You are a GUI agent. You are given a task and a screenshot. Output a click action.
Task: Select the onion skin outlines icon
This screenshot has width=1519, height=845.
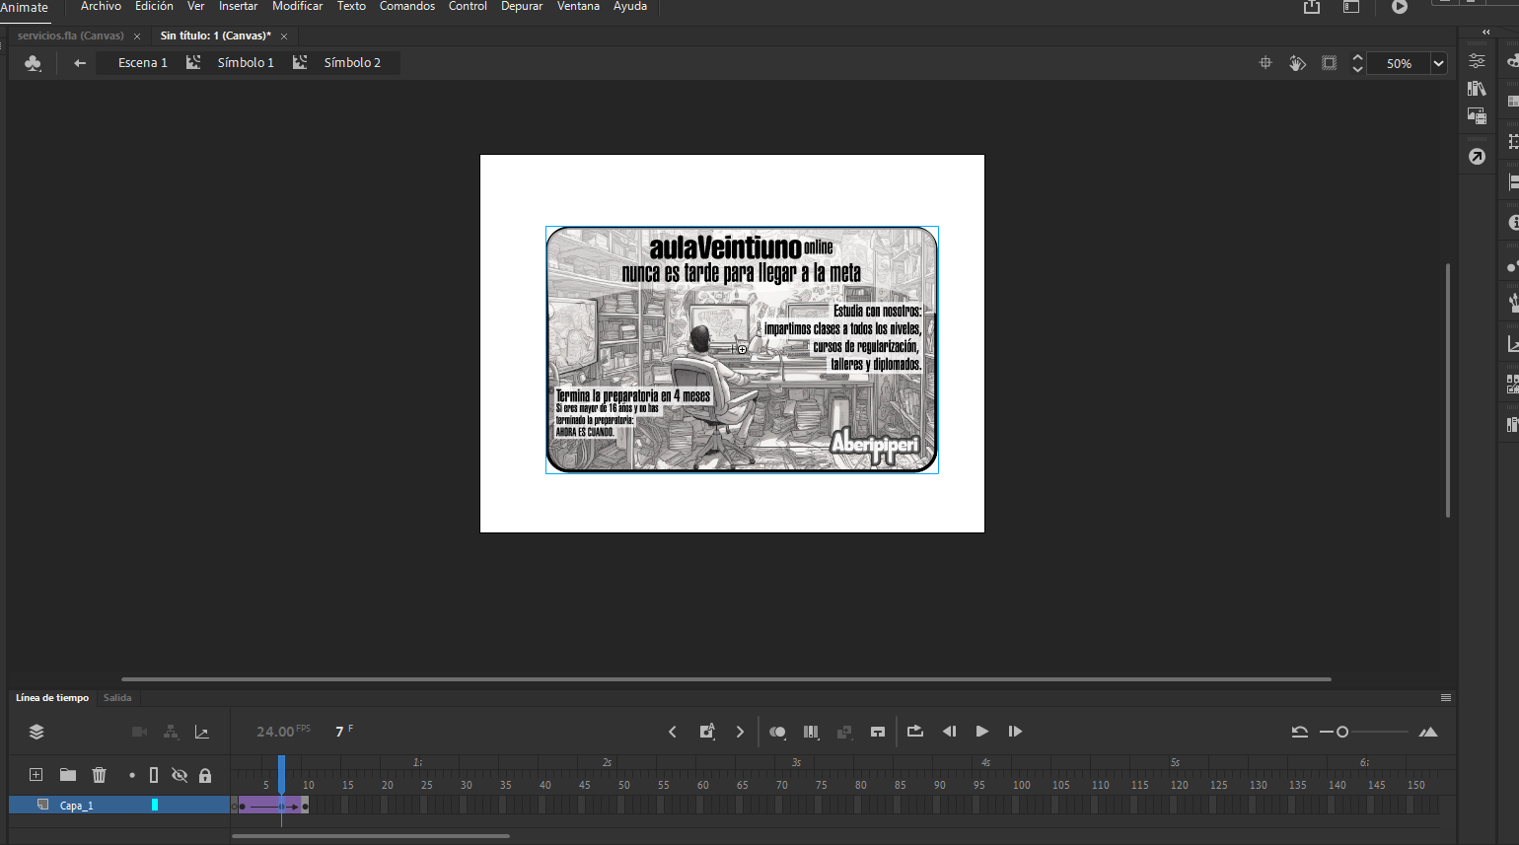[811, 732]
